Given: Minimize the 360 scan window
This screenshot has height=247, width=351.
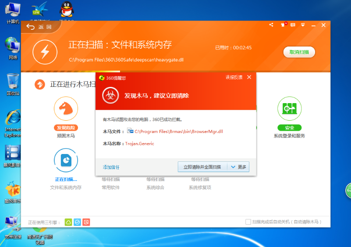Looking at the screenshot, I should 313,25.
